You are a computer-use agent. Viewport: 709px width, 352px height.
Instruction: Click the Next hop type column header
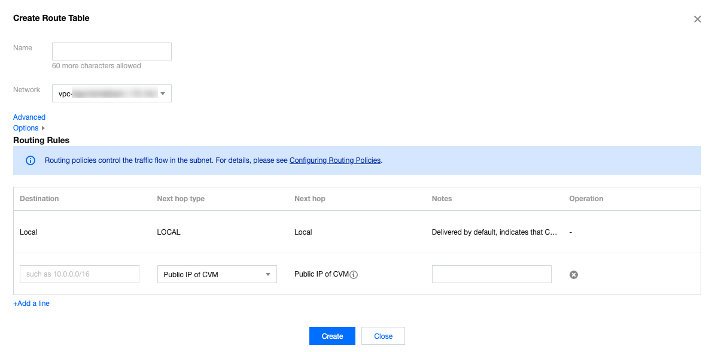point(181,199)
